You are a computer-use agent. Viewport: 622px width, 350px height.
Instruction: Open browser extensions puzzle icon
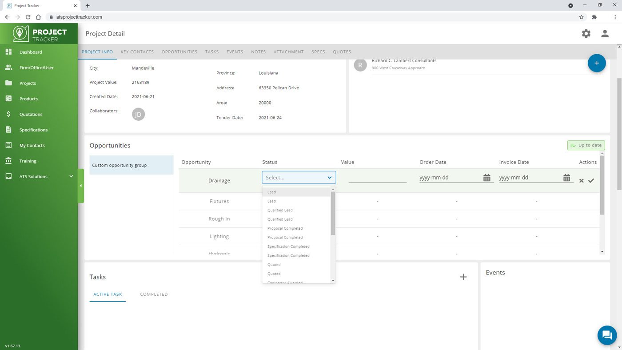click(x=594, y=17)
